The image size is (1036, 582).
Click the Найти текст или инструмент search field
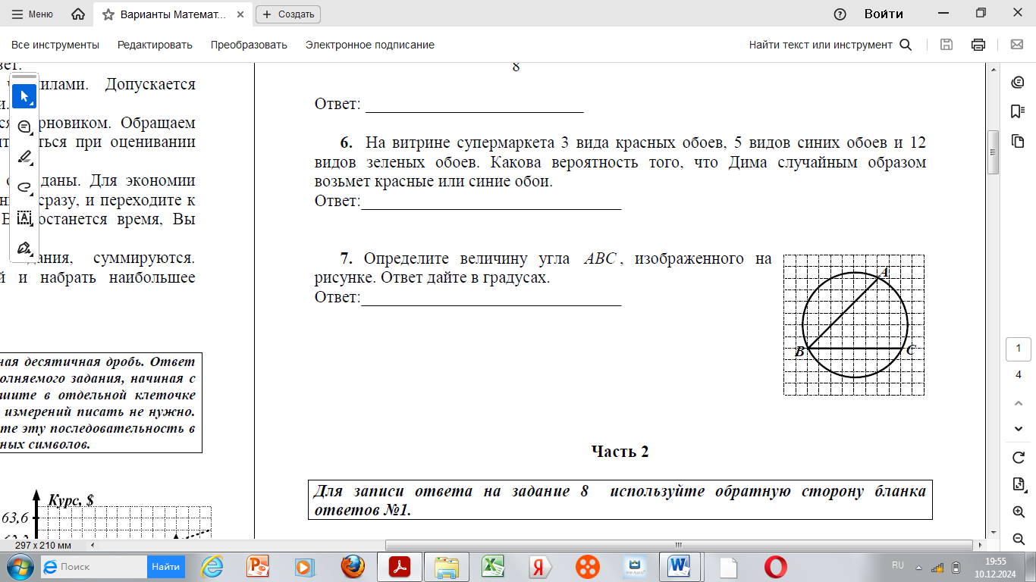tap(821, 45)
